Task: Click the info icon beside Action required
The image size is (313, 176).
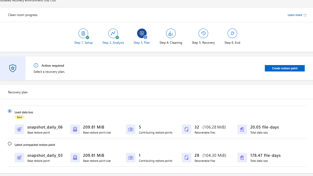Action: [36, 65]
